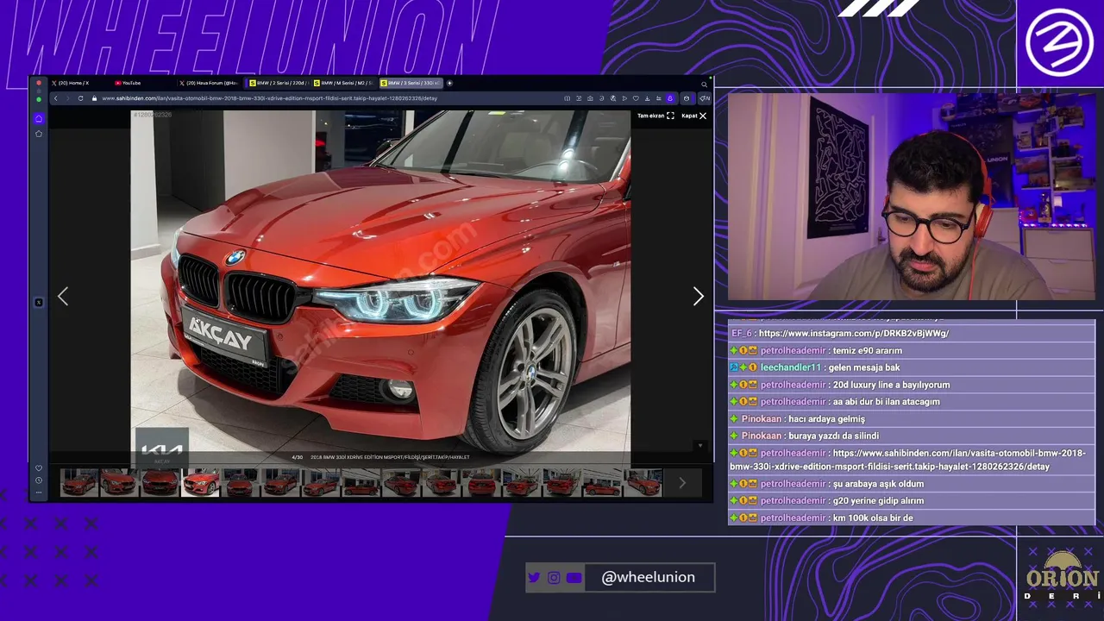This screenshot has width=1104, height=621.
Task: Open the X icon in browser sidebar
Action: 39,302
